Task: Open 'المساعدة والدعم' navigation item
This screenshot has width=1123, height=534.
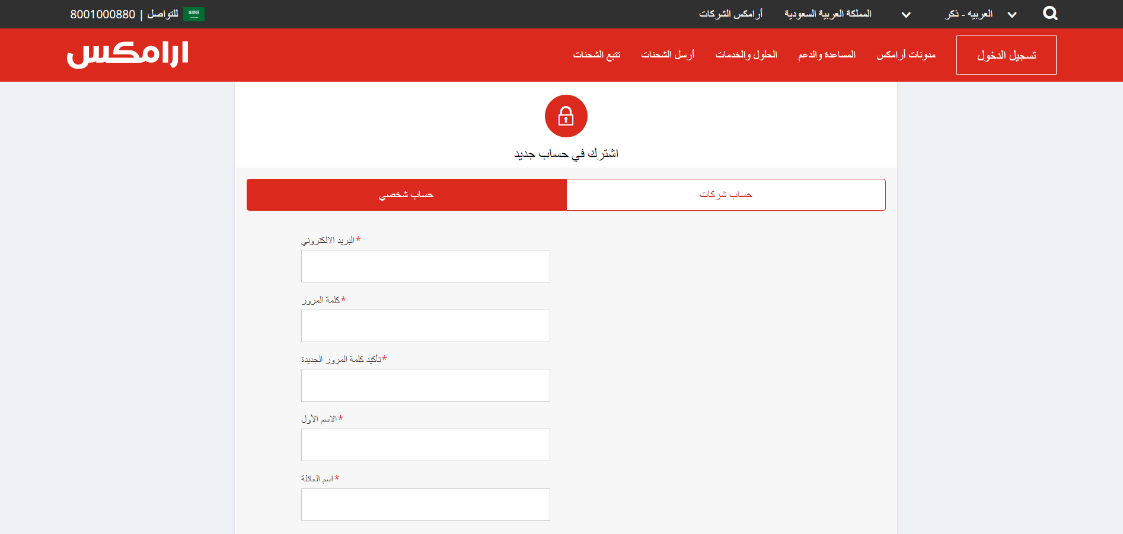Action: click(826, 54)
